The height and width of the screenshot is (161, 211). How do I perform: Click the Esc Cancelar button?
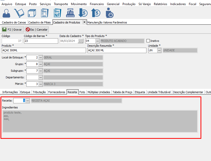(37, 30)
